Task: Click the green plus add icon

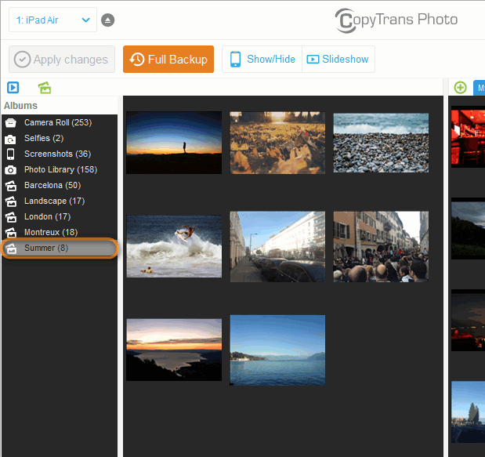Action: tap(460, 88)
